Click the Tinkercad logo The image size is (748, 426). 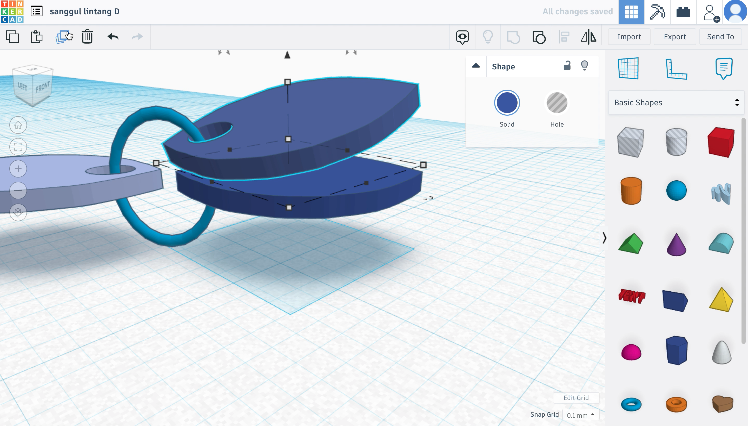coord(12,12)
